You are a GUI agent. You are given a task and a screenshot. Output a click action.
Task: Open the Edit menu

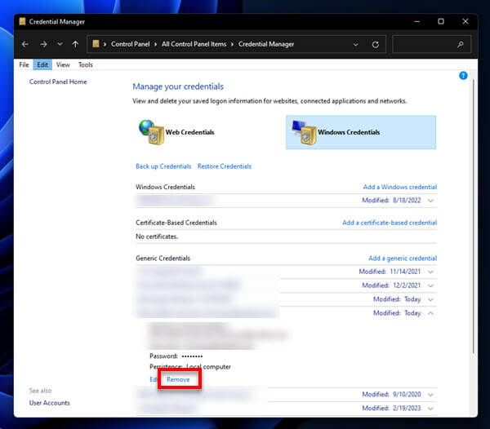click(42, 64)
